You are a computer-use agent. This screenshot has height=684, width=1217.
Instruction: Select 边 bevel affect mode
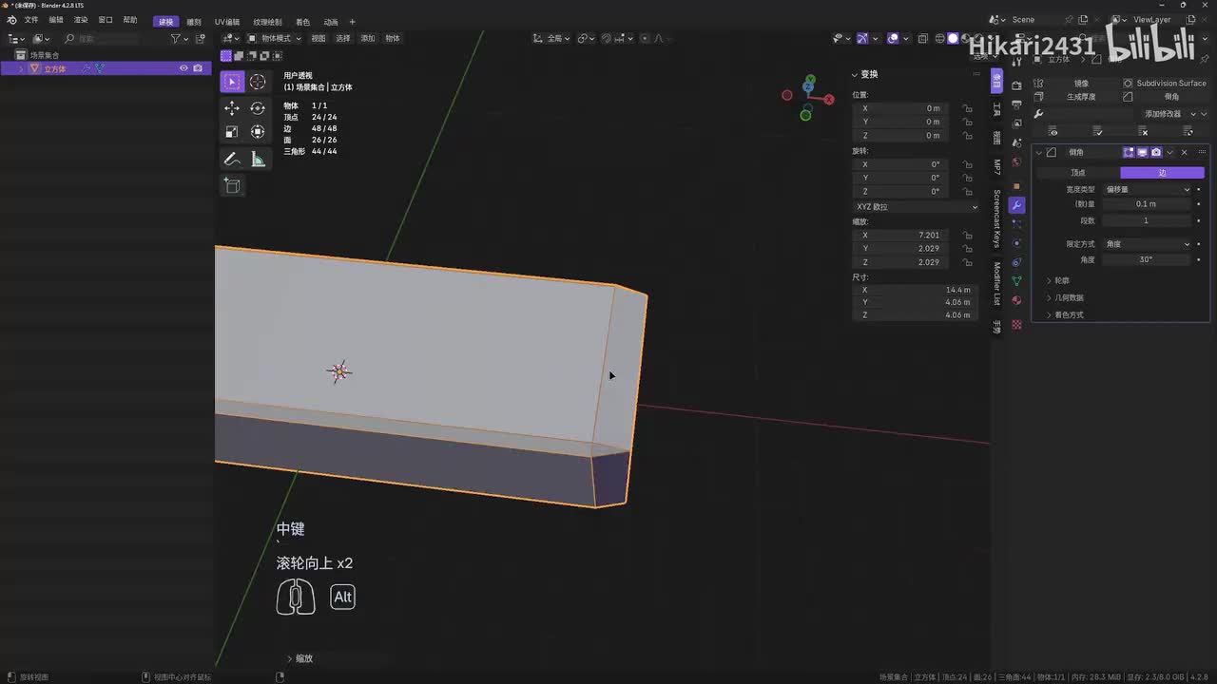point(1162,173)
